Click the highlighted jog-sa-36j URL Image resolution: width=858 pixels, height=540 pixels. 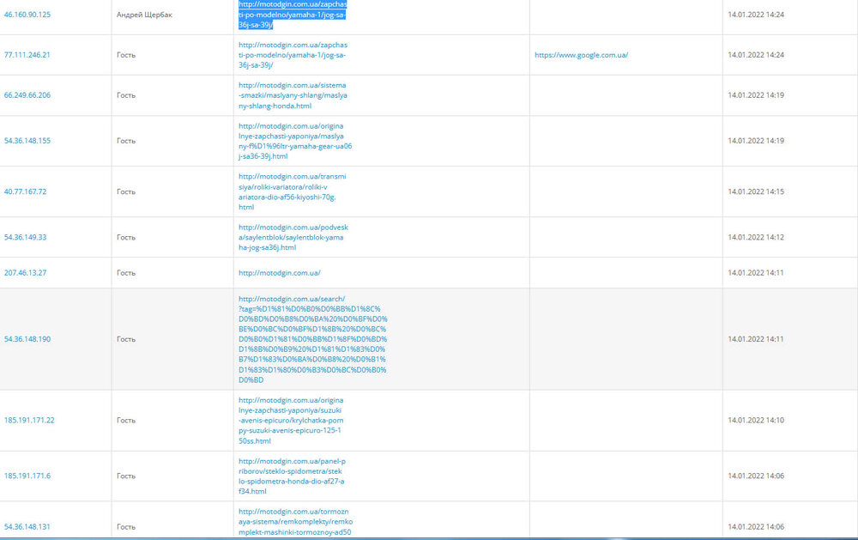coord(292,15)
